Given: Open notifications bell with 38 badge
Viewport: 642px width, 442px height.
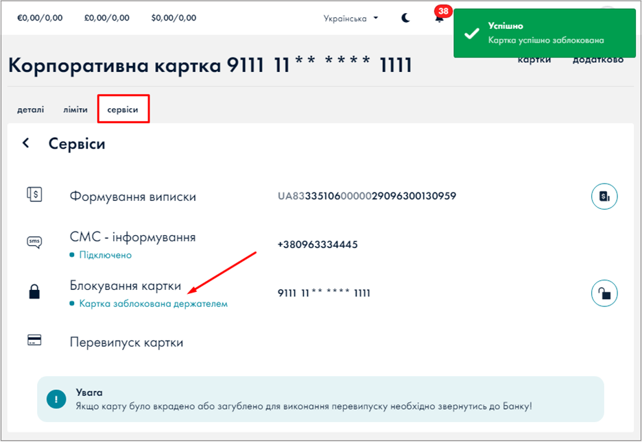Looking at the screenshot, I should (x=439, y=19).
